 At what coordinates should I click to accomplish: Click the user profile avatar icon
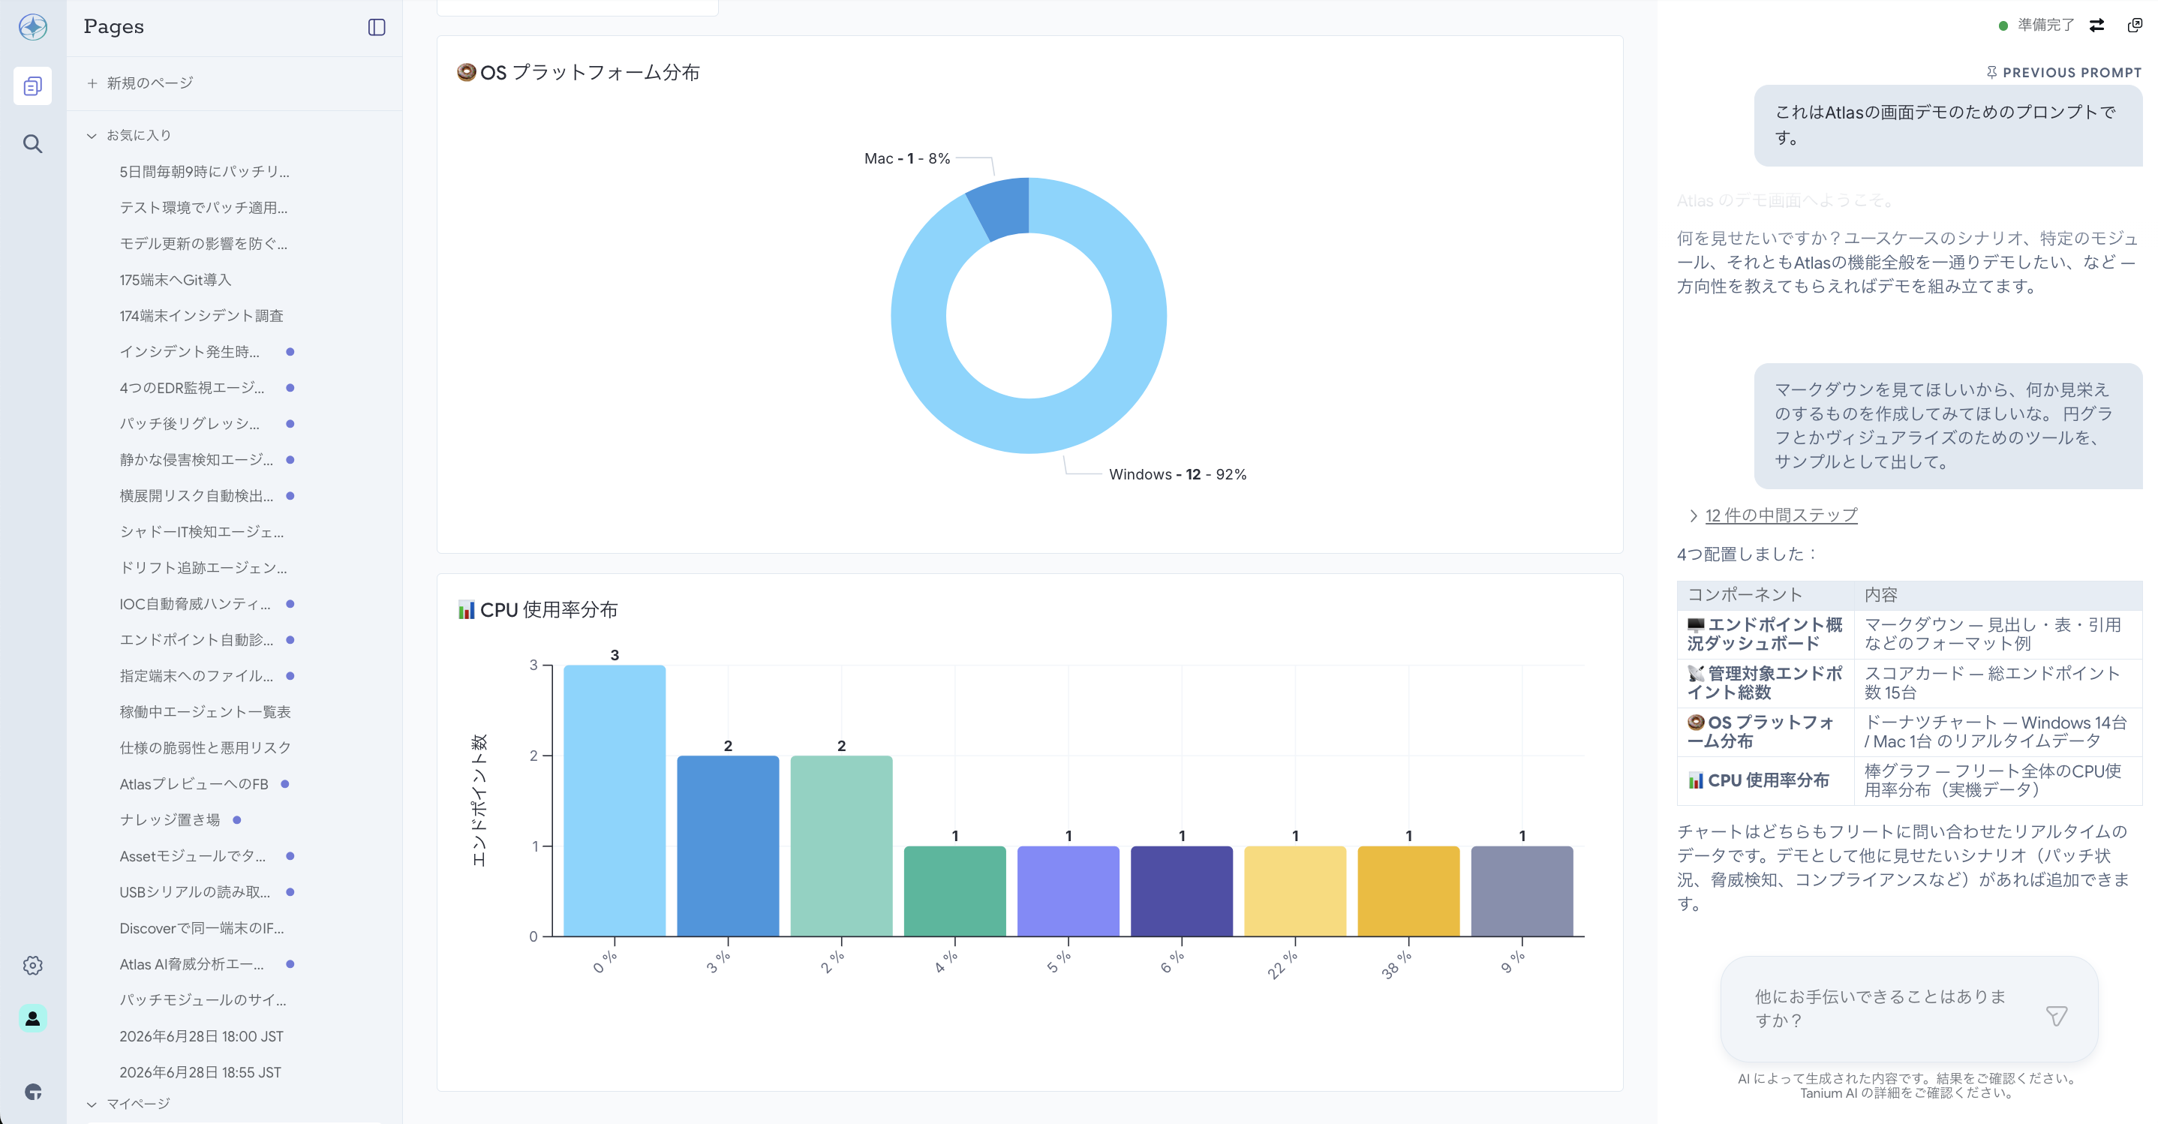coord(33,1018)
